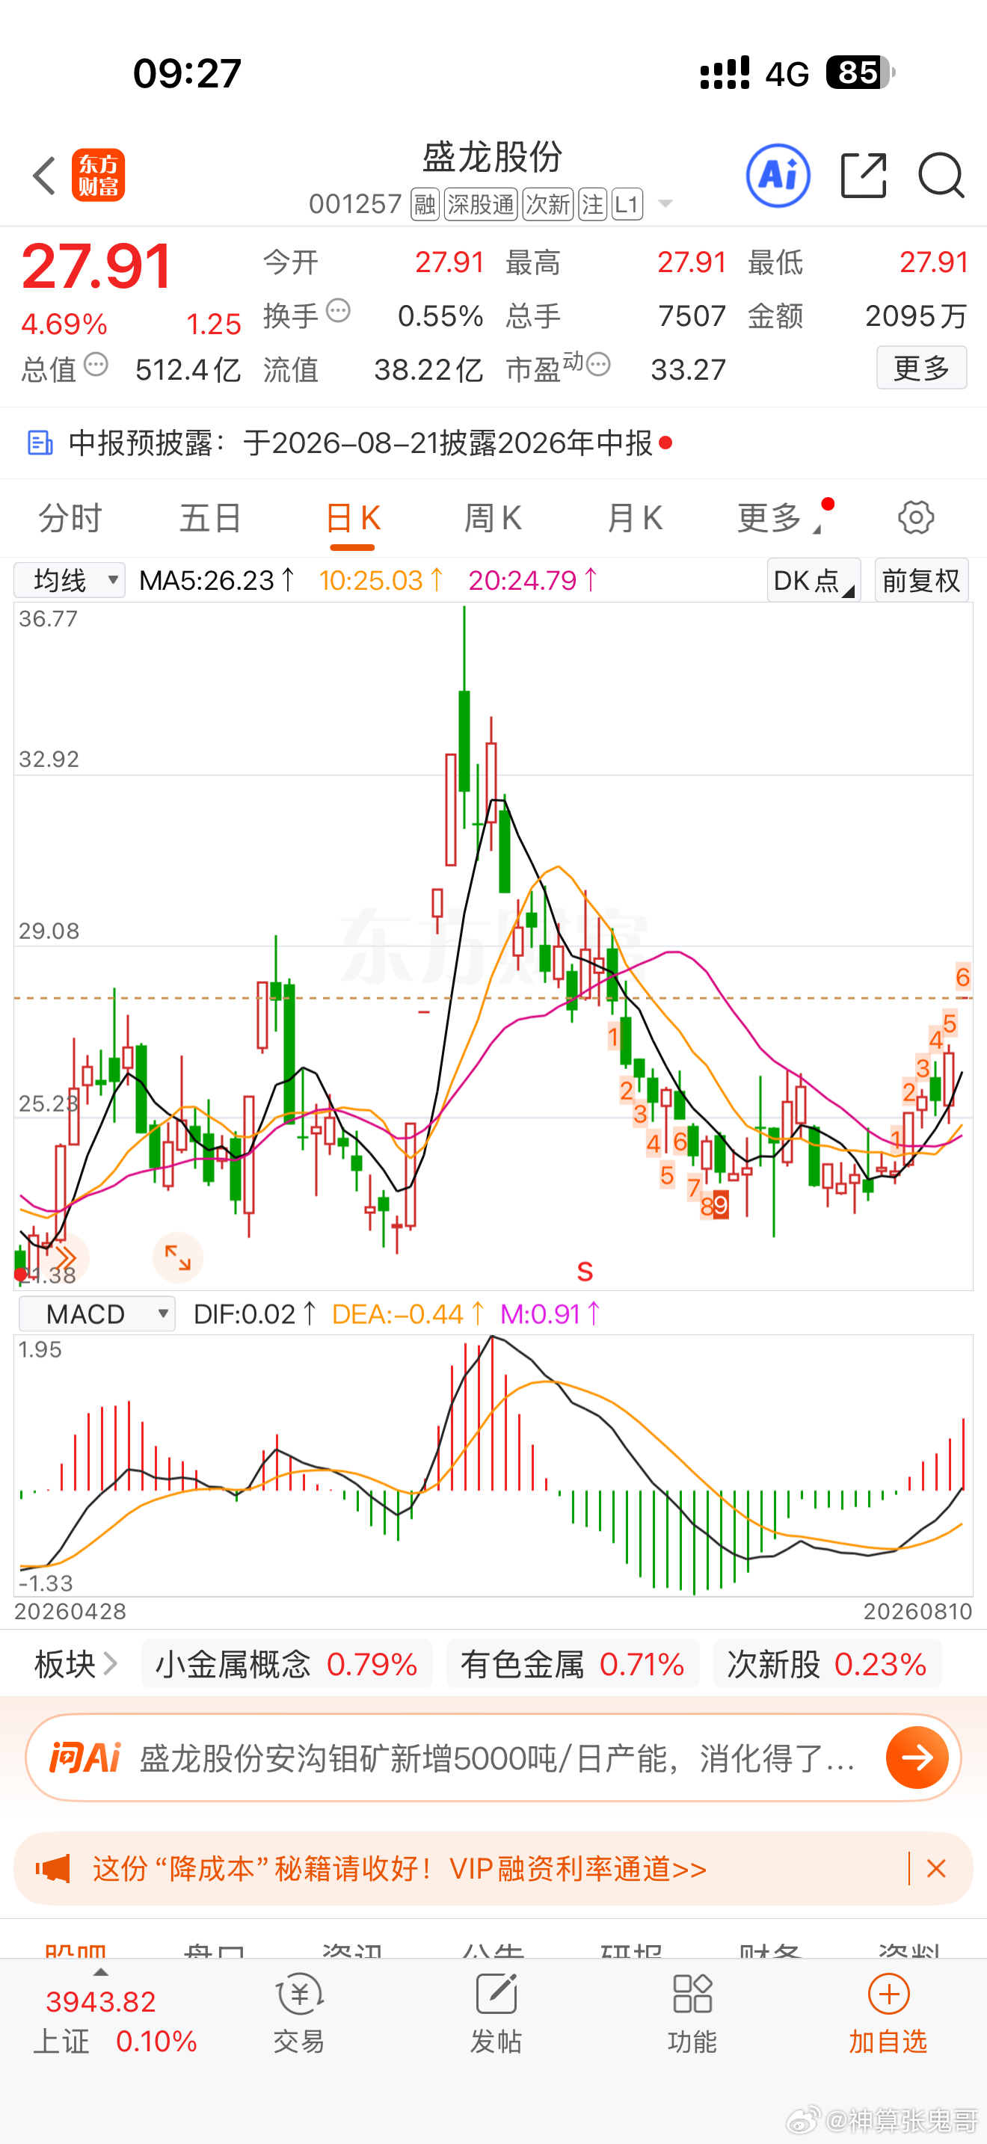Image resolution: width=987 pixels, height=2144 pixels.
Task: Open the 东方财富 app logo
Action: pos(98,176)
